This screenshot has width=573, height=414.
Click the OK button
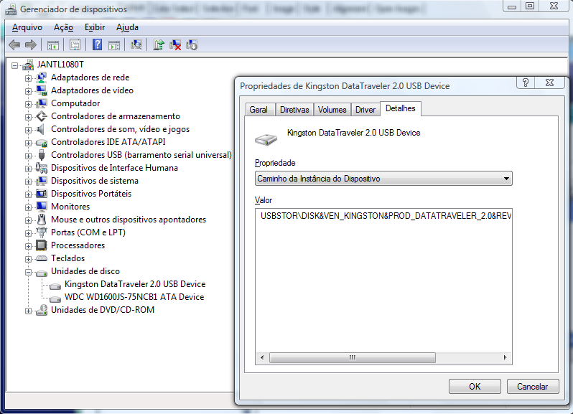[x=475, y=386]
